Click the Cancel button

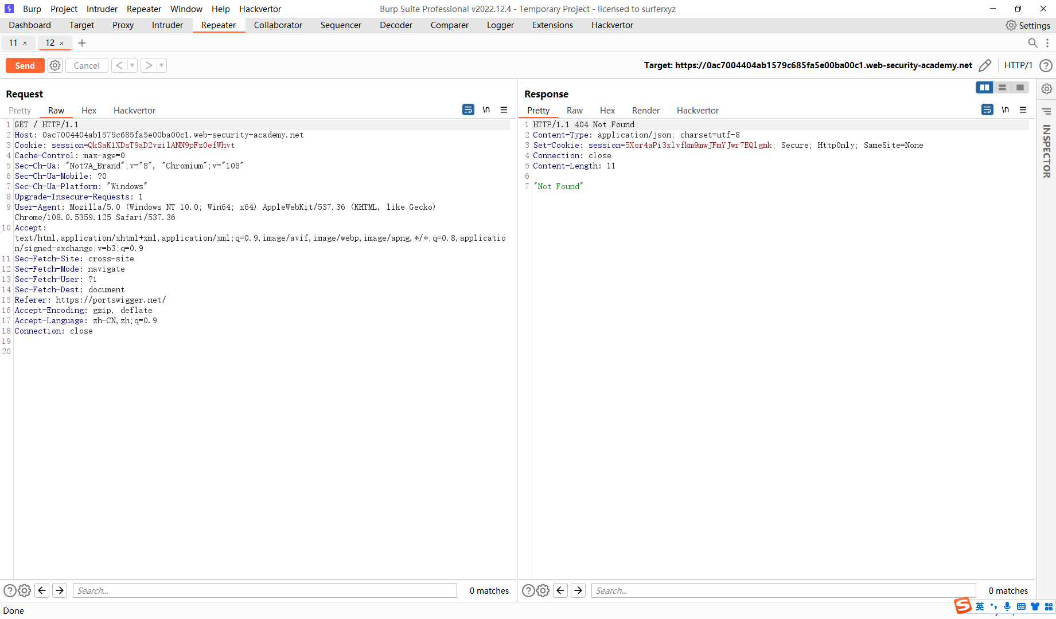[87, 65]
